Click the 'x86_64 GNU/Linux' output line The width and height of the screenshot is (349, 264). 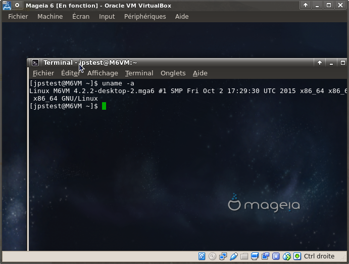[x=66, y=99]
